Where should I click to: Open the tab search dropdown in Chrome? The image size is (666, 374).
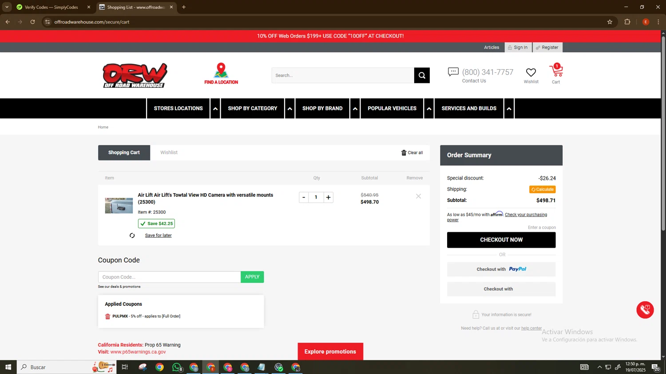pos(7,7)
